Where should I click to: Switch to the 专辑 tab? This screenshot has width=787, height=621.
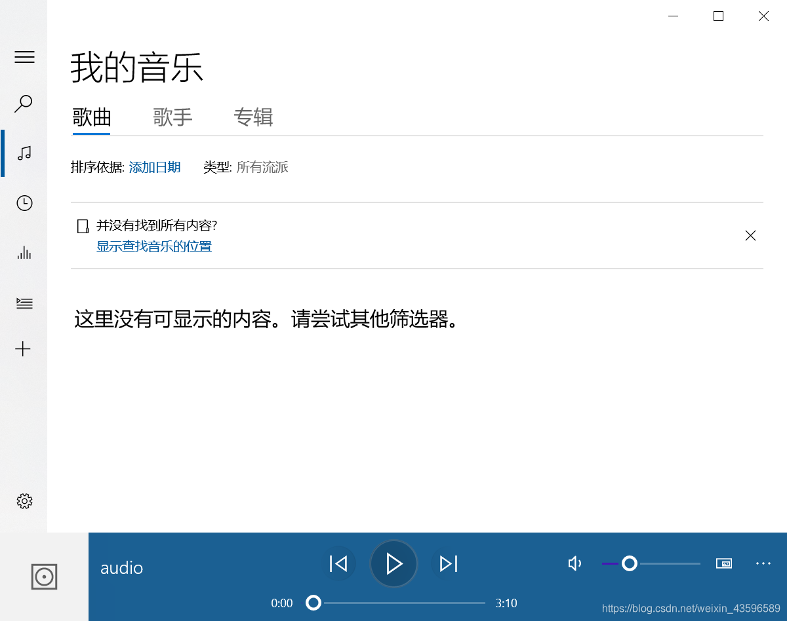pos(253,118)
